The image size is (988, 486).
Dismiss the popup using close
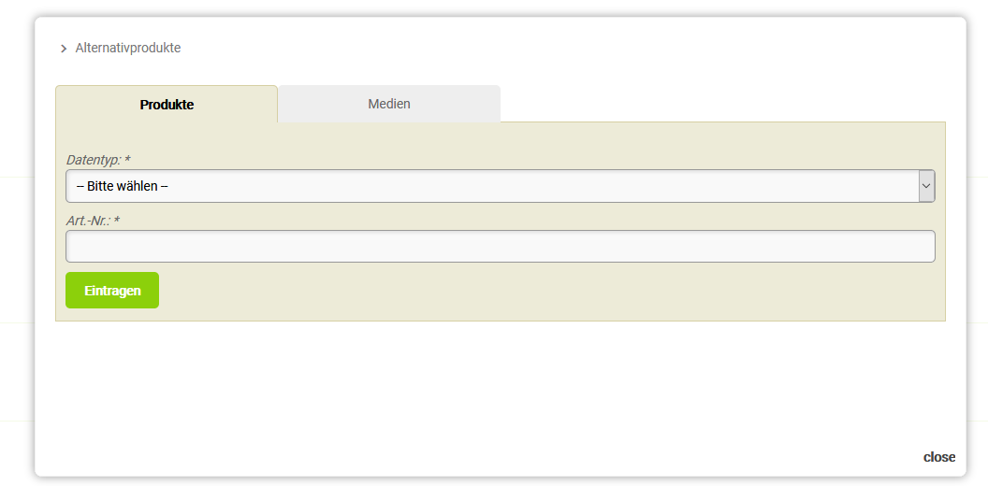coord(938,457)
